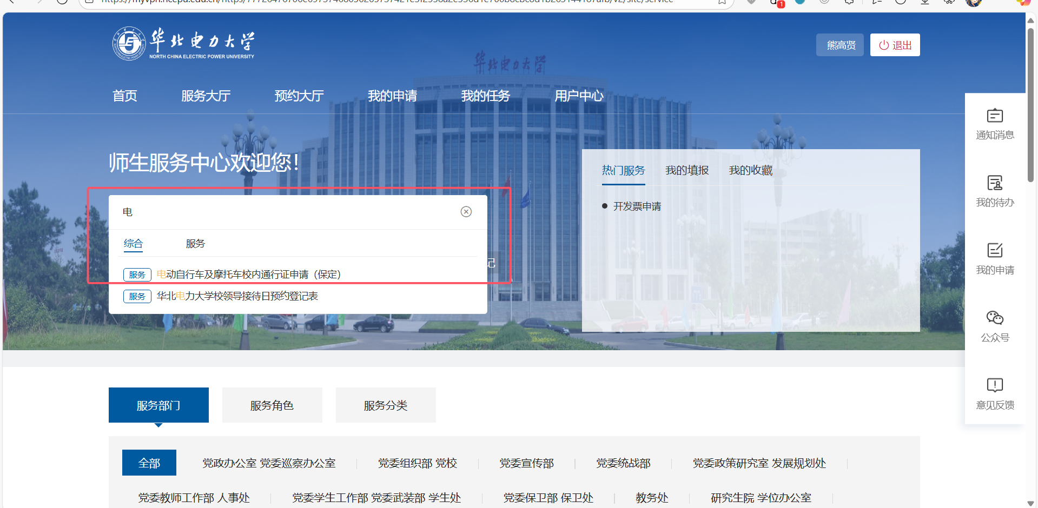Filter by 党委保卫部 保卫处
Image resolution: width=1038 pixels, height=508 pixels.
pyautogui.click(x=548, y=498)
